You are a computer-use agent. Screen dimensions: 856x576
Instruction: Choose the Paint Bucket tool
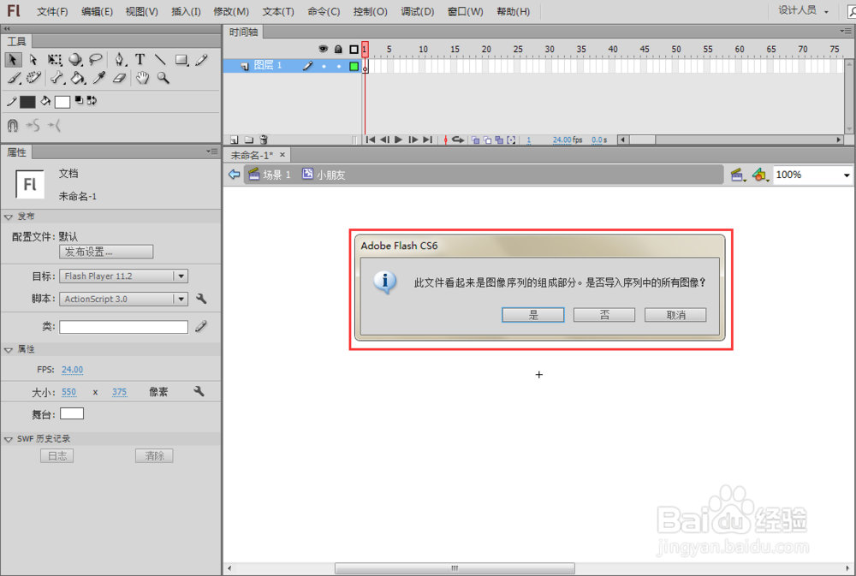75,78
